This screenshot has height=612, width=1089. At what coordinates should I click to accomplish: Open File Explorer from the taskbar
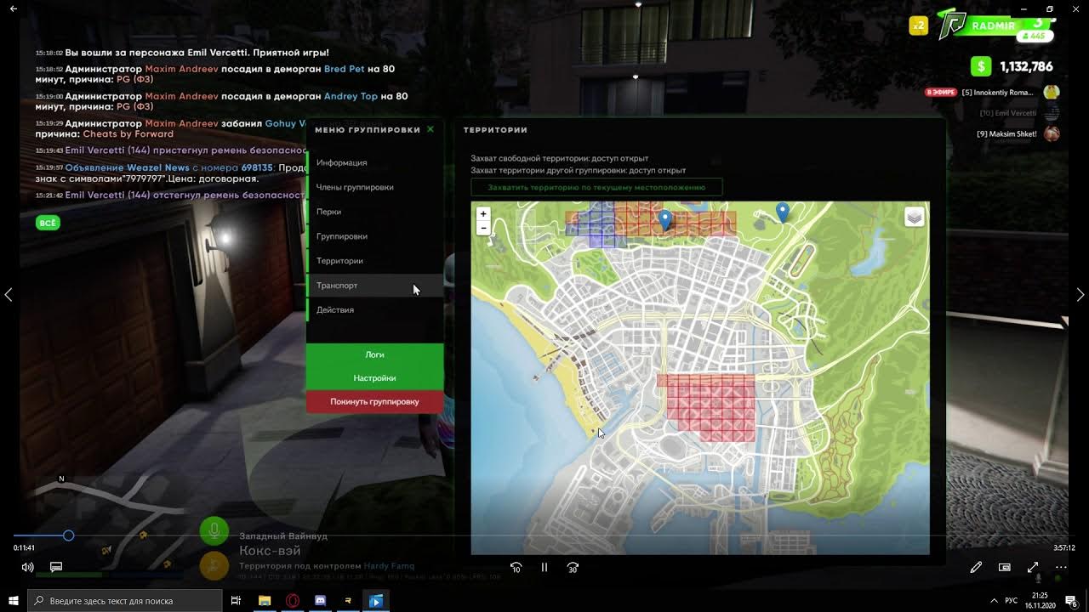coord(265,601)
